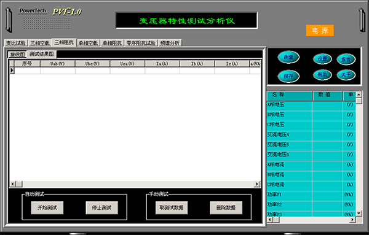Open the 帮助 help oval button
The width and height of the screenshot is (369, 235).
(x=322, y=75)
